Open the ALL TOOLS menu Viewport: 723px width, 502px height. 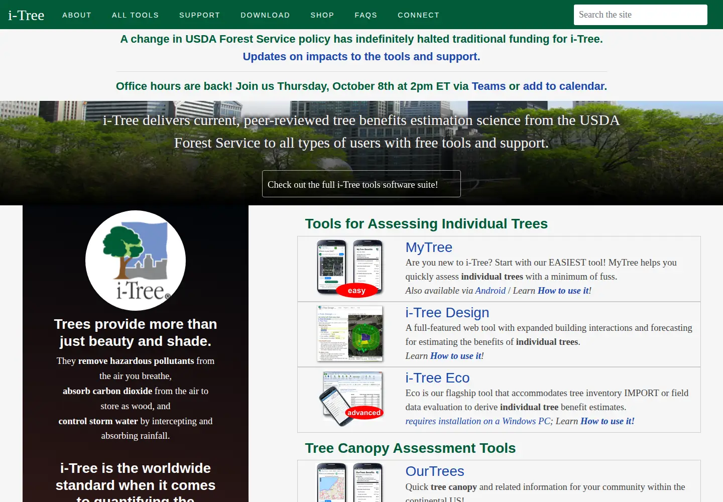136,15
